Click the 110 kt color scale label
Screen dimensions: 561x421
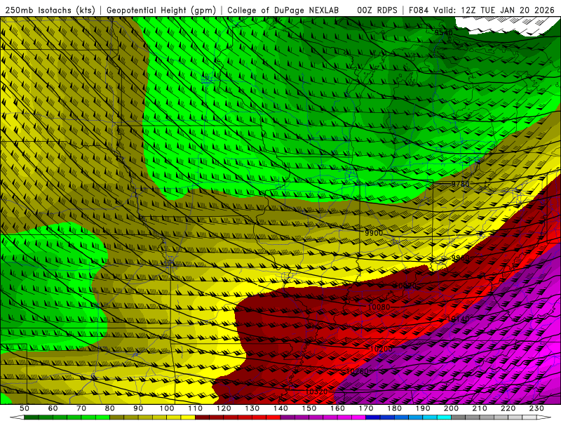pyautogui.click(x=196, y=408)
